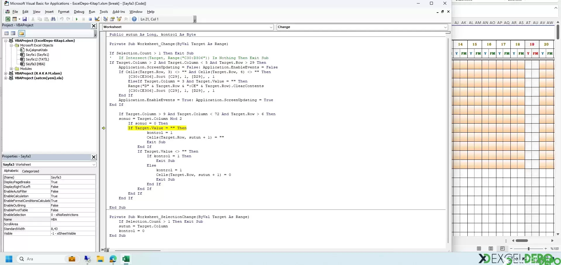Image resolution: width=561 pixels, height=265 pixels.
Task: Open VBA Help question mark icon
Action: click(134, 19)
